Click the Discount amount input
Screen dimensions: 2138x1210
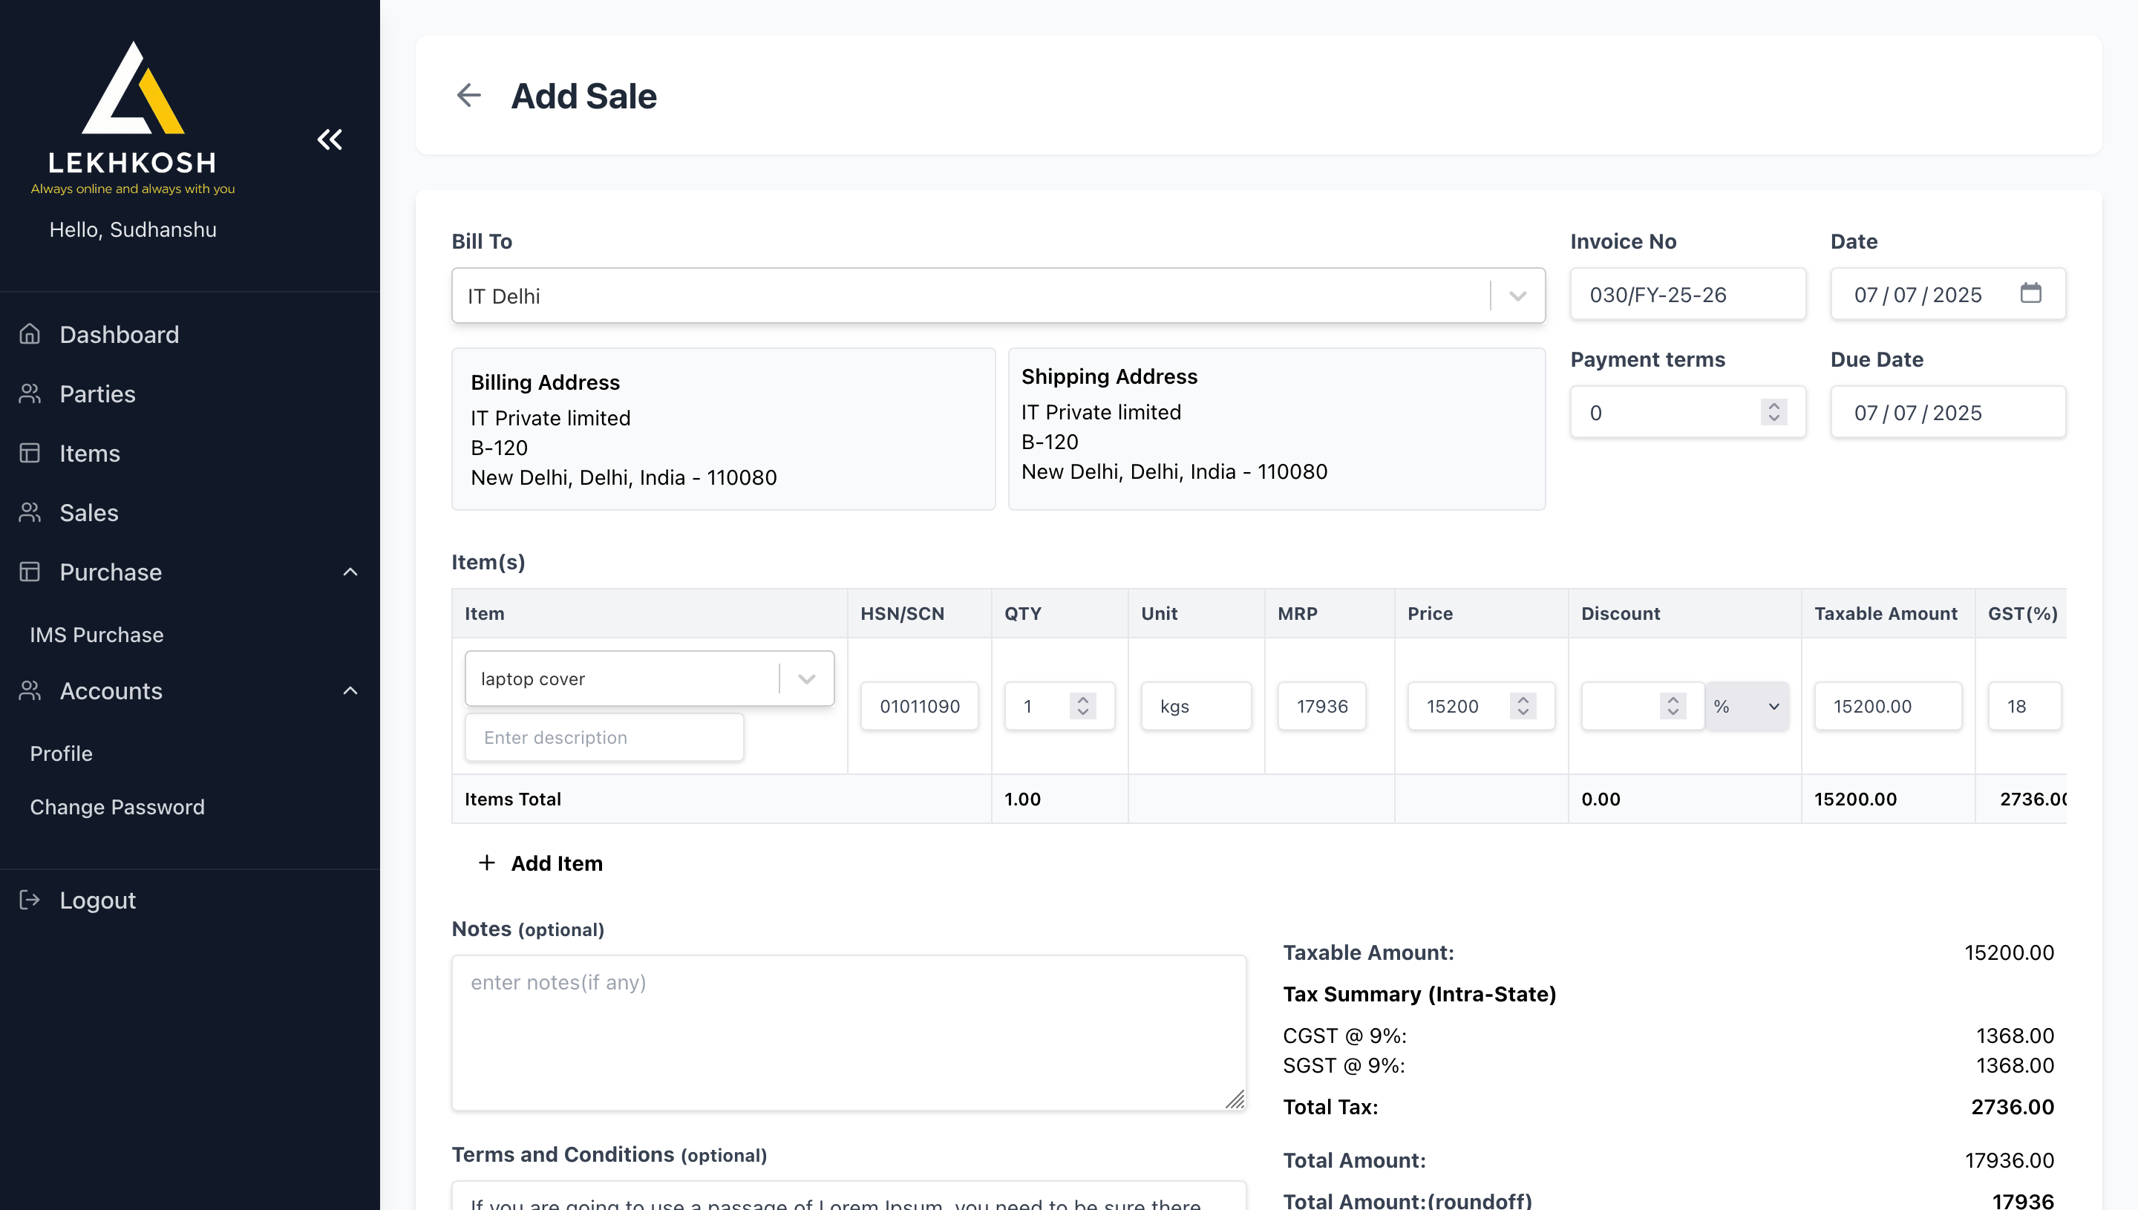tap(1642, 705)
